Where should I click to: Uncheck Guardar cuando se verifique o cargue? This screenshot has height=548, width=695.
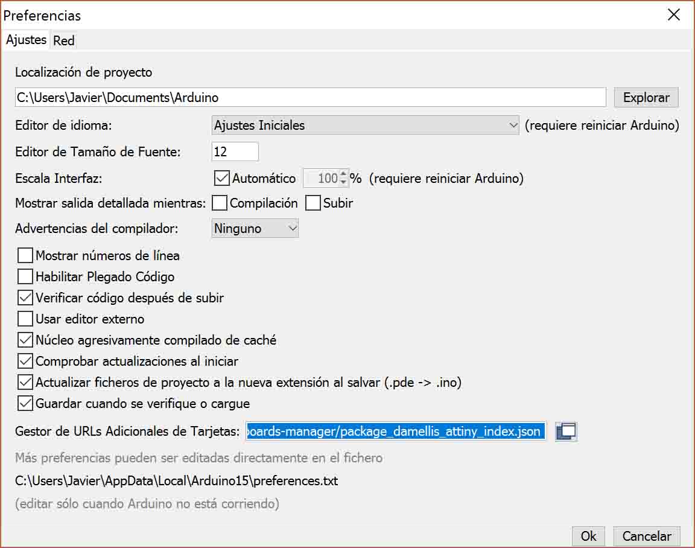pyautogui.click(x=25, y=404)
